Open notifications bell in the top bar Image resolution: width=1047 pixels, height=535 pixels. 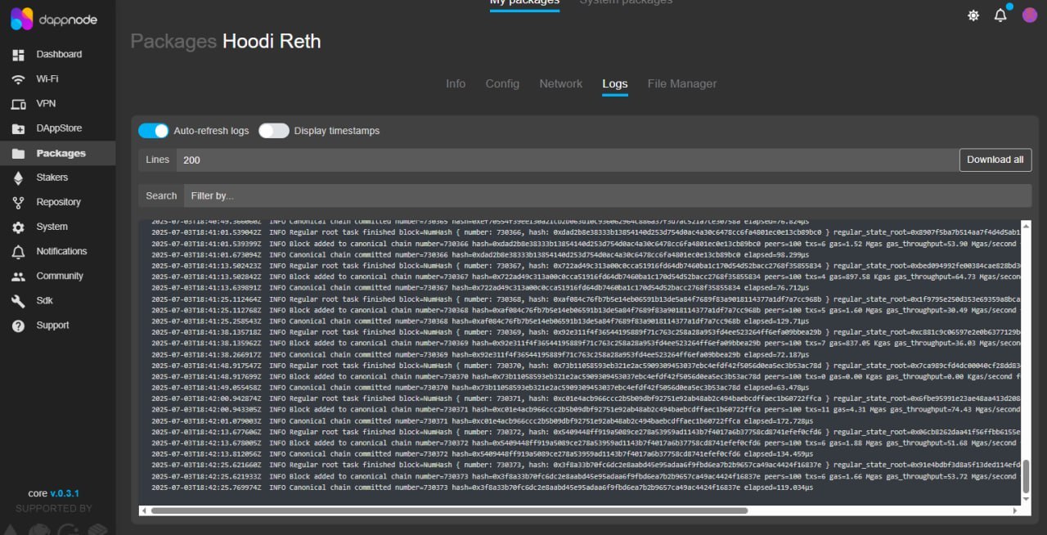click(1000, 15)
